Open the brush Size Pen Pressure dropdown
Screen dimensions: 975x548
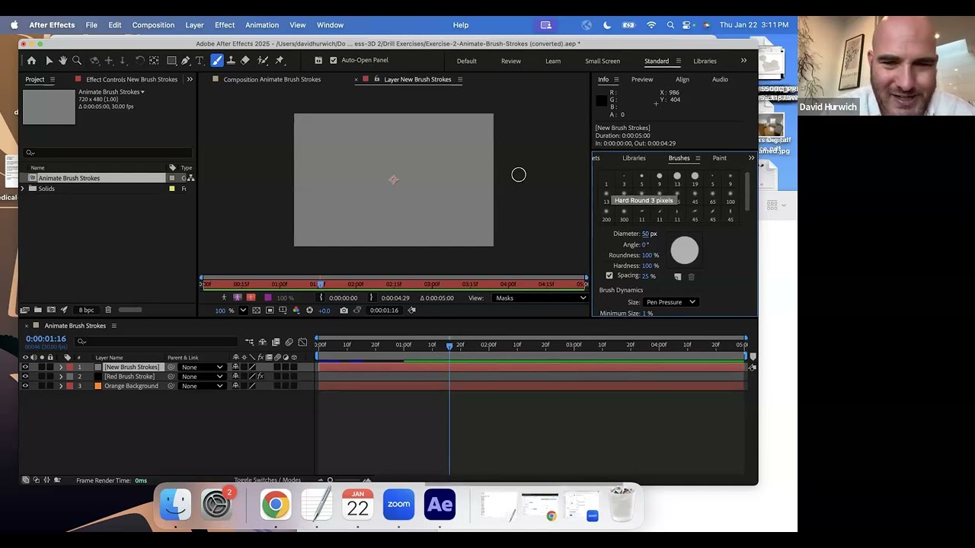(x=670, y=302)
